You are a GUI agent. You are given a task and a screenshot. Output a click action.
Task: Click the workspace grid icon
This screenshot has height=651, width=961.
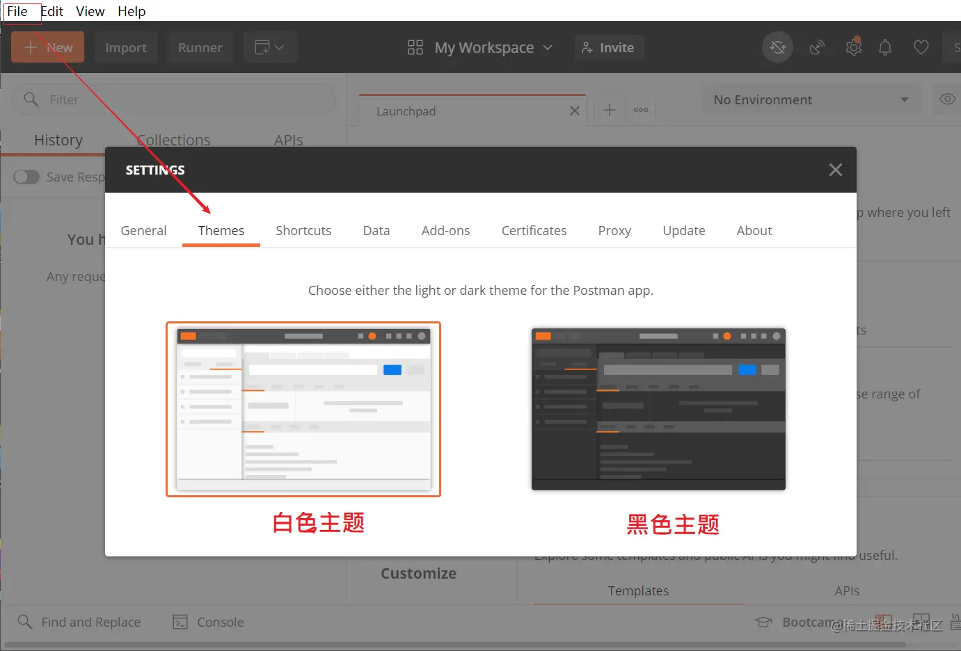415,47
